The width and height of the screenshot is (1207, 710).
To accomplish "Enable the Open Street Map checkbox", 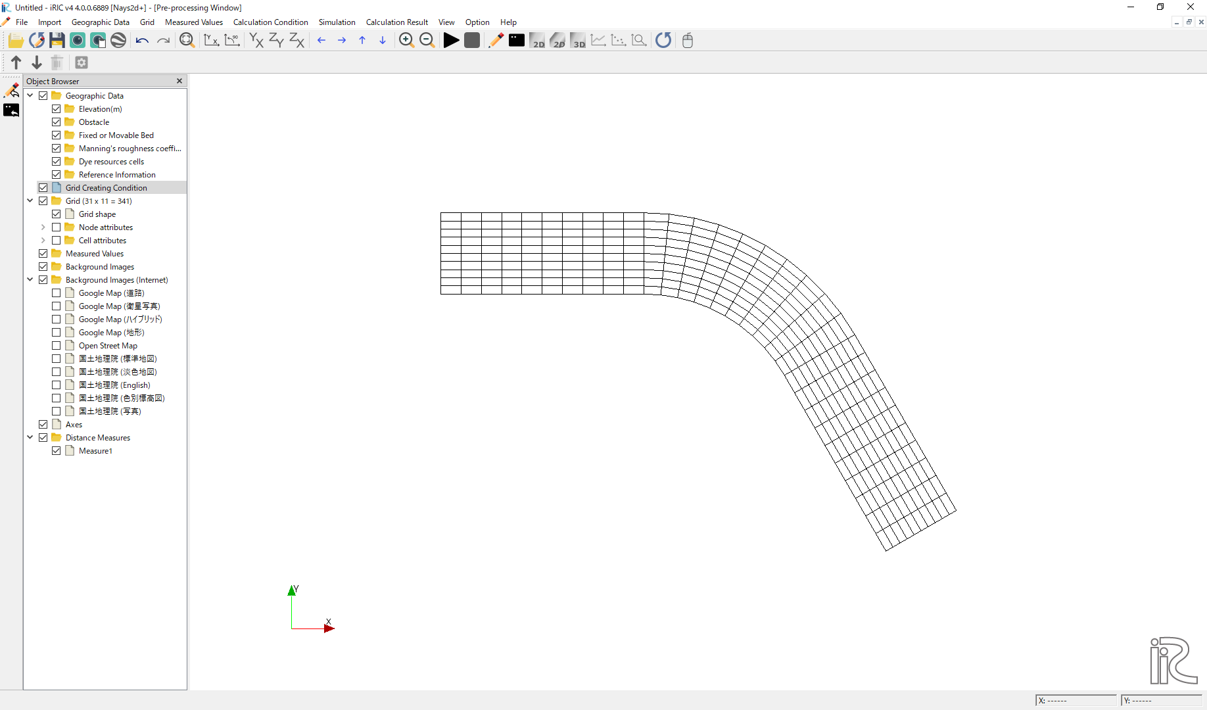I will click(57, 346).
